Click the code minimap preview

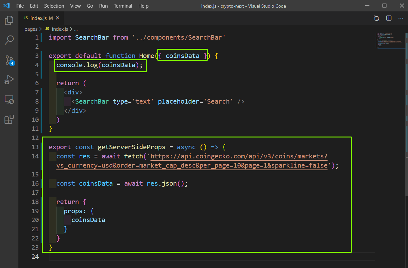tap(390, 40)
